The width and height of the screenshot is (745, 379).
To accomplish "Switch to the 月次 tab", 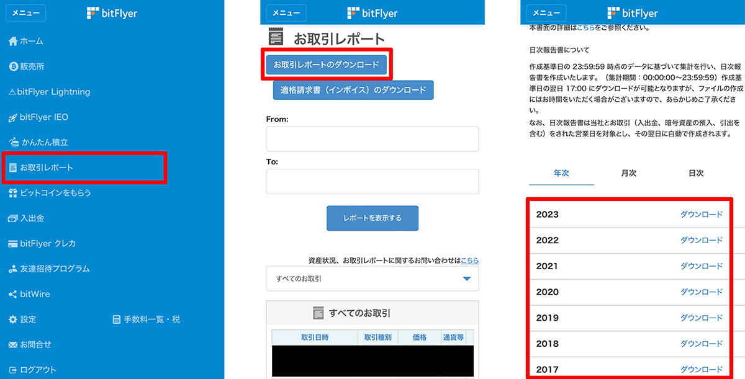I will point(629,174).
